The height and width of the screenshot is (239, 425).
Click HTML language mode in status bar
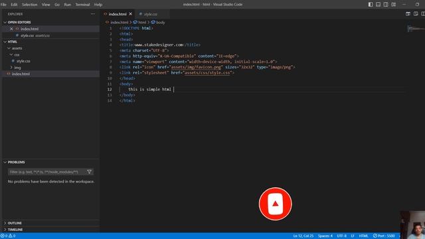363,236
